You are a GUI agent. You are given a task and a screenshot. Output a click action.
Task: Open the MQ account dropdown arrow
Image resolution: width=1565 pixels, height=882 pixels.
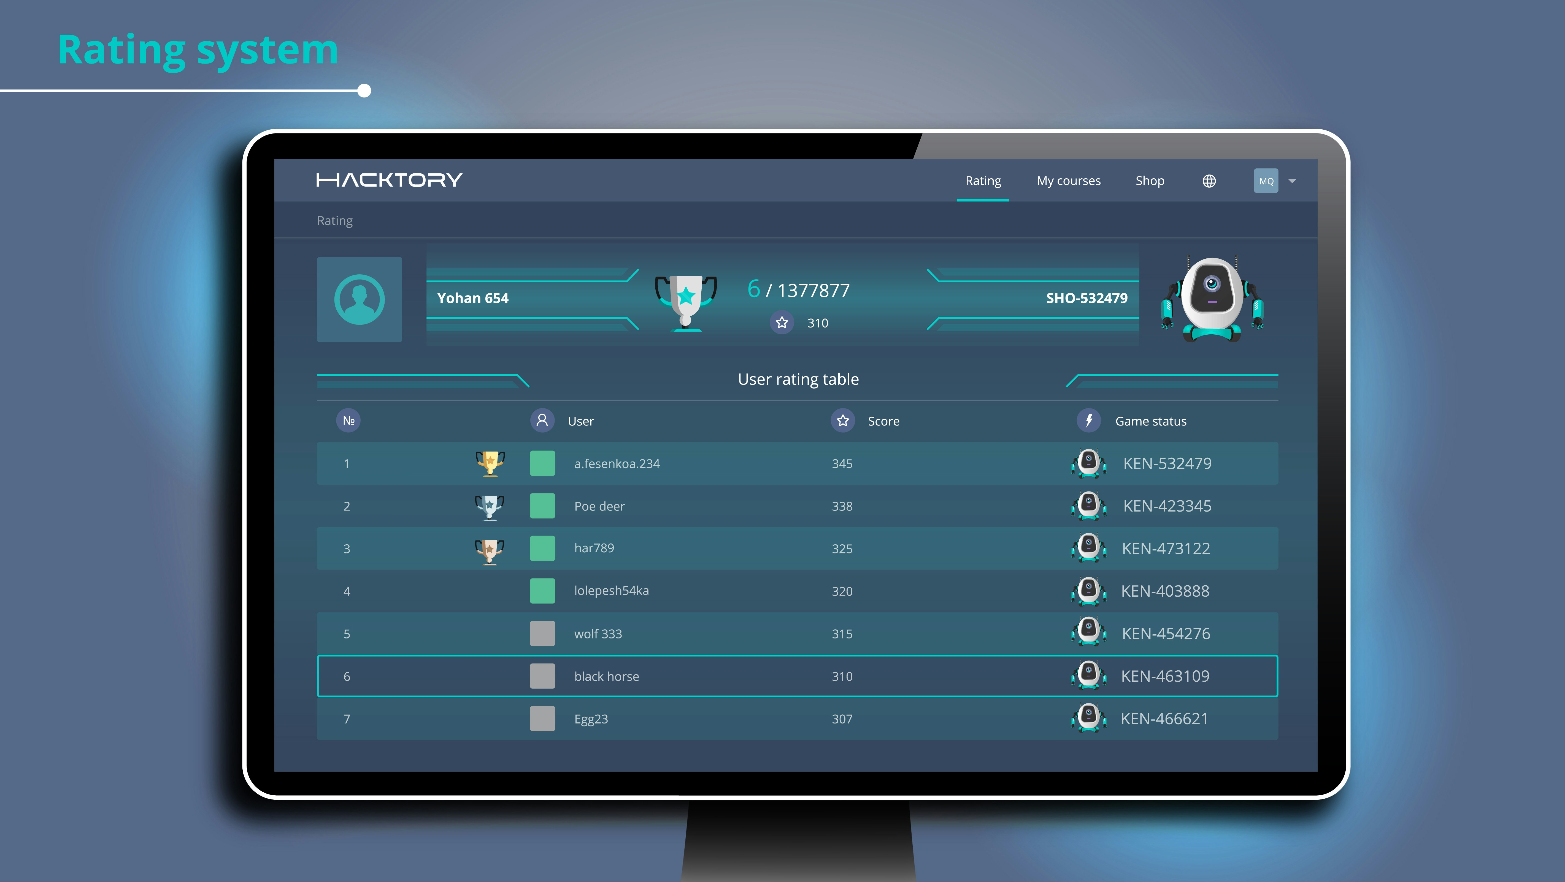[x=1292, y=181]
